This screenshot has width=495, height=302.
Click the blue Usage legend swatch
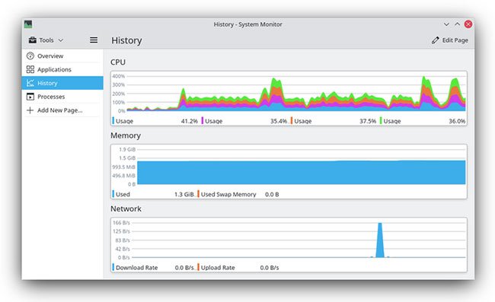(x=113, y=121)
